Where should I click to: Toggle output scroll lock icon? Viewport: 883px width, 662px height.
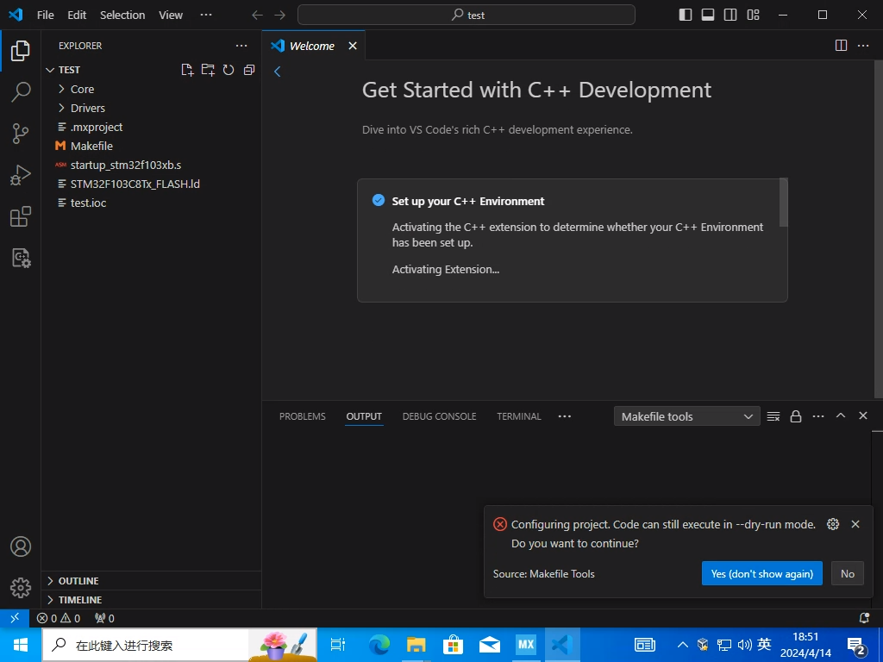click(x=796, y=416)
